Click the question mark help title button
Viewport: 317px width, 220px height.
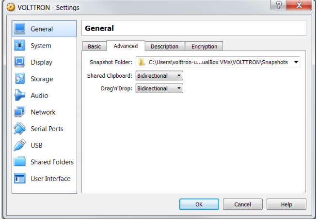[x=279, y=5]
